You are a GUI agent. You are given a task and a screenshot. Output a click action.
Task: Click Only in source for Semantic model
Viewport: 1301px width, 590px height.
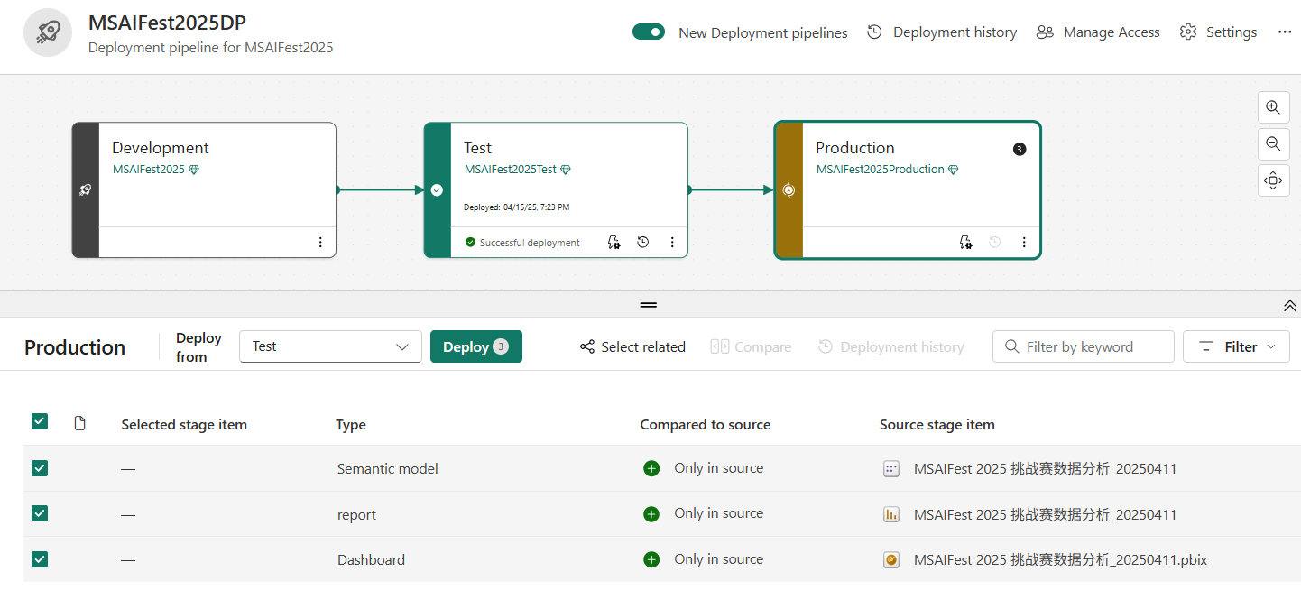pyautogui.click(x=719, y=468)
